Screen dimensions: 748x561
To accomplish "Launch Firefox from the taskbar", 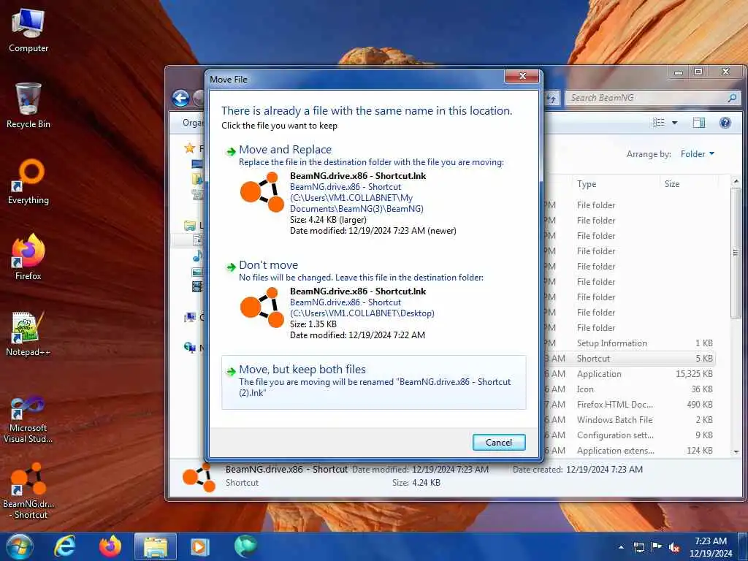I will (x=110, y=546).
